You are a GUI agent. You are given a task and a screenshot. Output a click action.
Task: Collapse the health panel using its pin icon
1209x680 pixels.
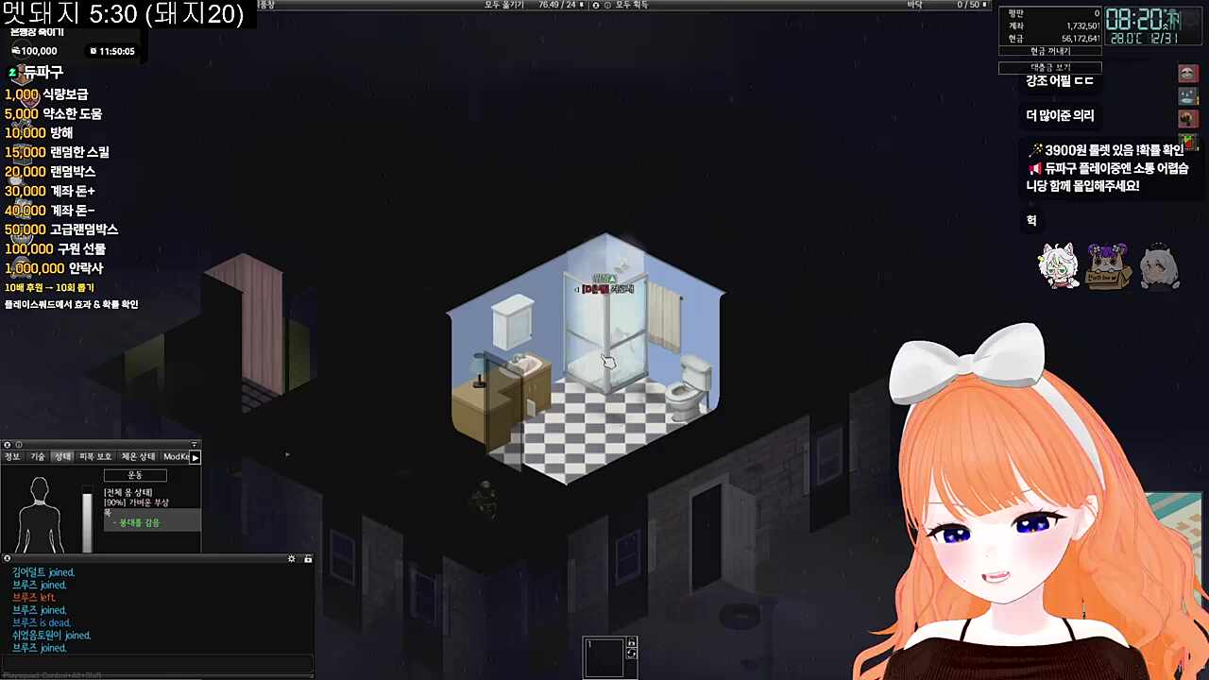pyautogui.click(x=195, y=445)
